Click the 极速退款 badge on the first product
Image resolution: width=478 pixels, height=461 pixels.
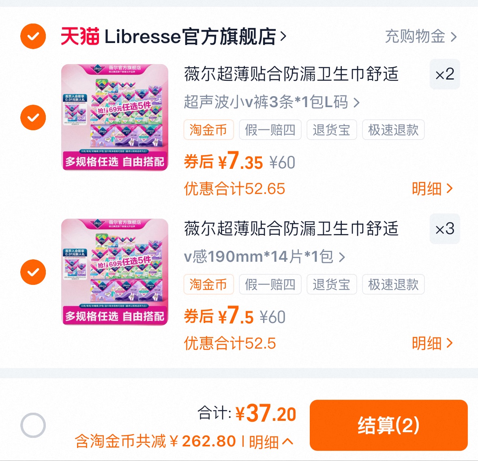tap(393, 130)
